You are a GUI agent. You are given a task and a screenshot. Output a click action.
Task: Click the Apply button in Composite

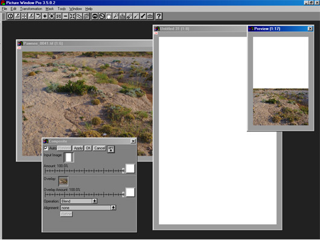pyautogui.click(x=78, y=148)
